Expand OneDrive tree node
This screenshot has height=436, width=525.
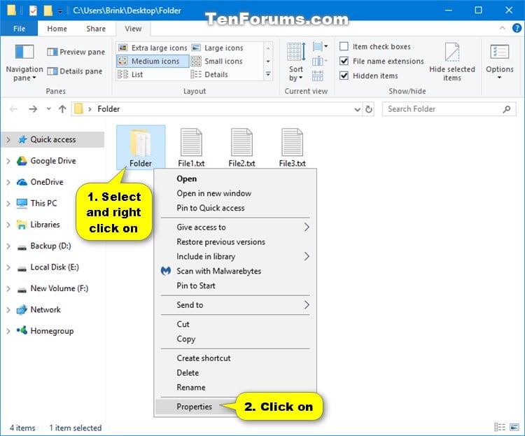point(8,182)
